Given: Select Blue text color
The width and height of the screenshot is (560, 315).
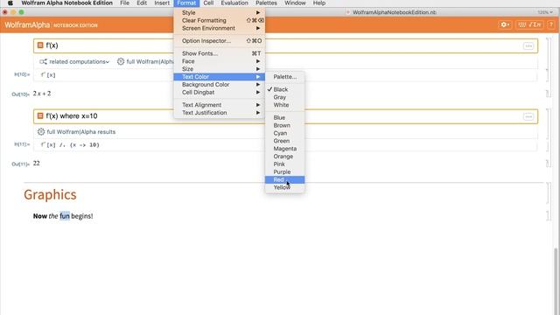Looking at the screenshot, I should pos(284,117).
